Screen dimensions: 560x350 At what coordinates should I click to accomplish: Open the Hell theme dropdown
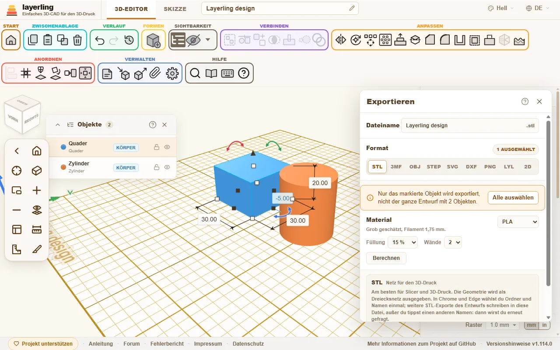501,8
